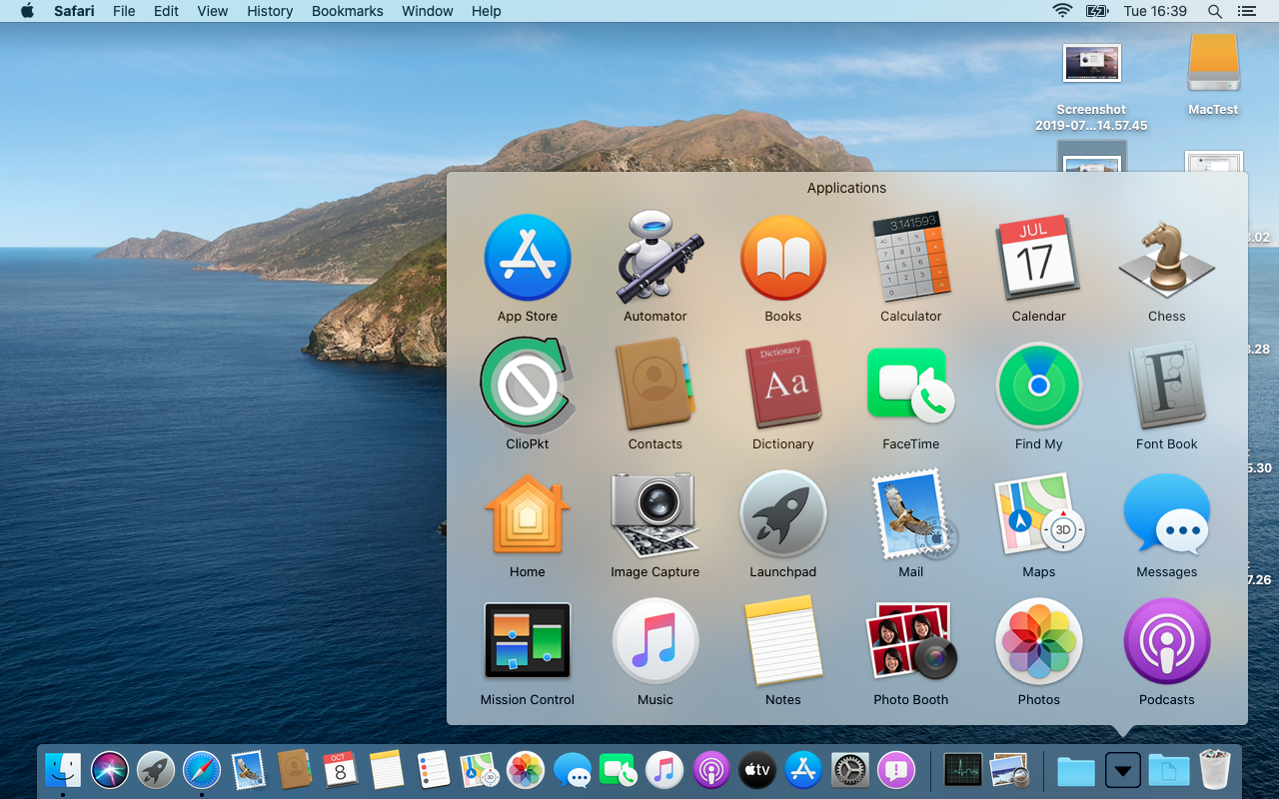
Task: Open the Documents stack in the Dock
Action: [x=1169, y=770]
